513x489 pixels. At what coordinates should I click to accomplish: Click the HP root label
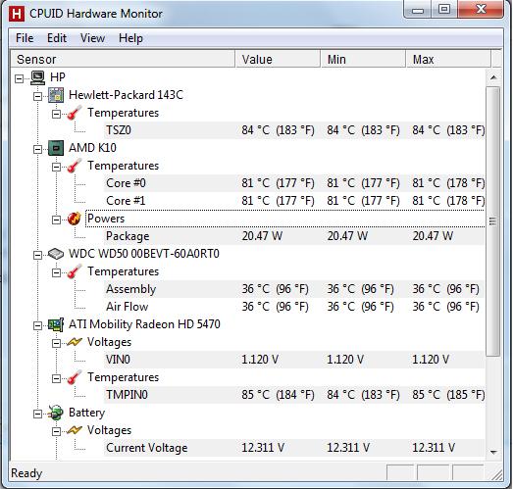tap(58, 77)
